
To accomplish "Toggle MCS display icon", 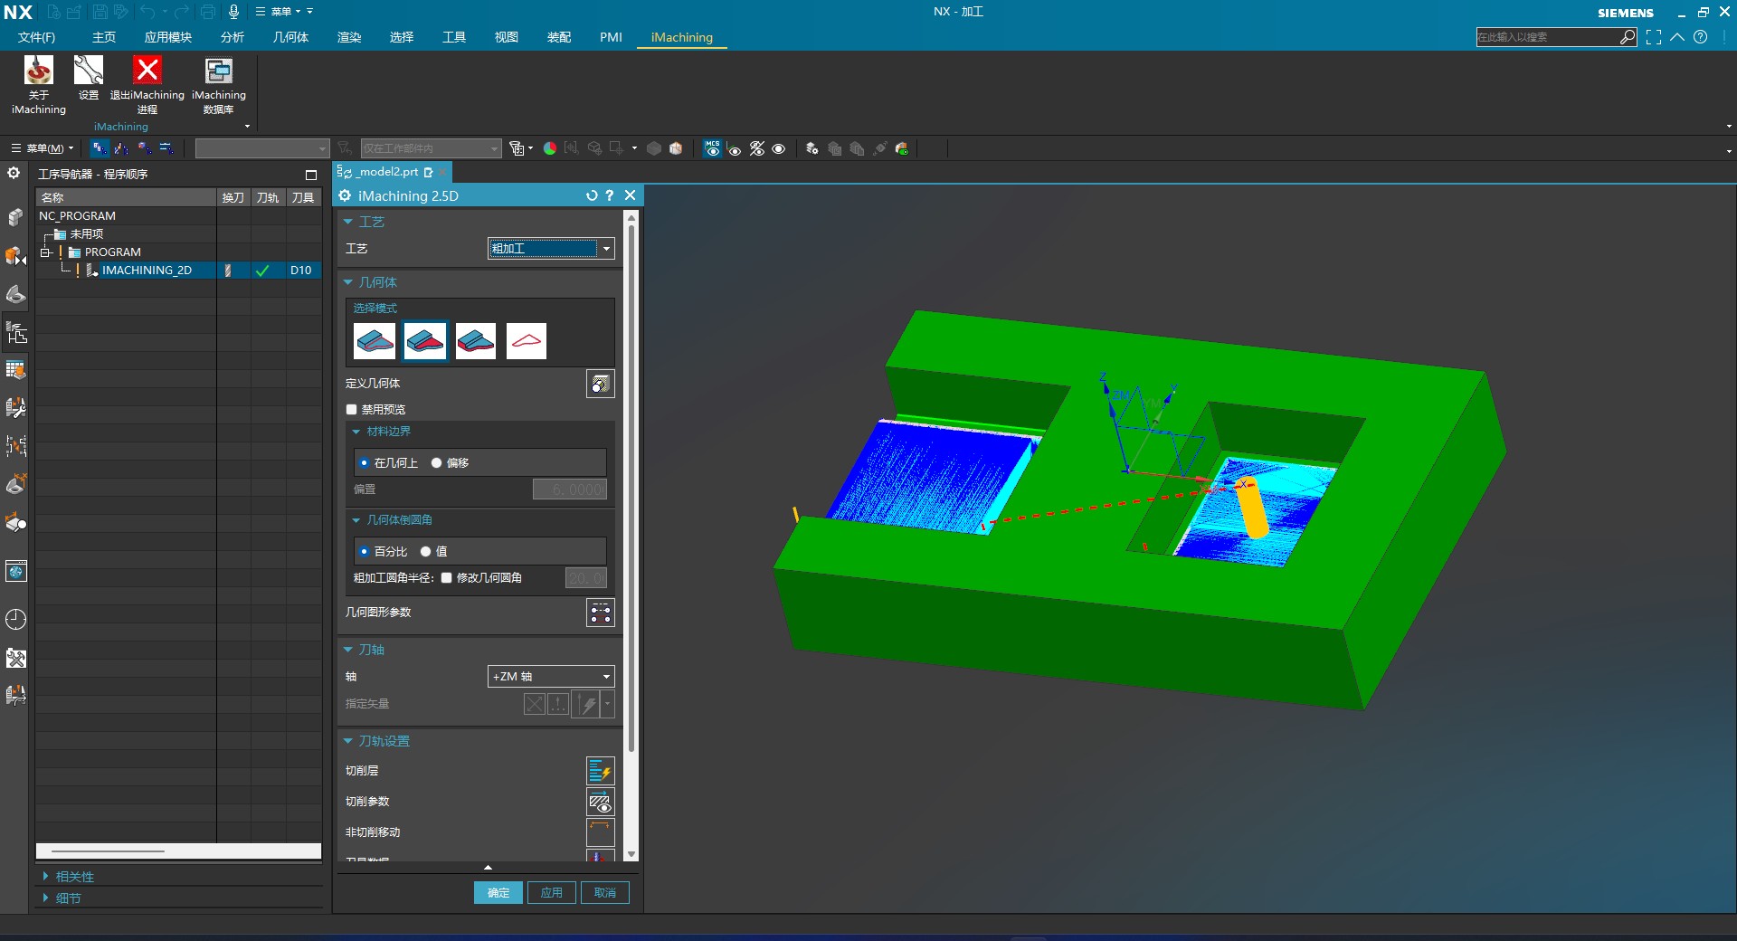I will click(713, 148).
